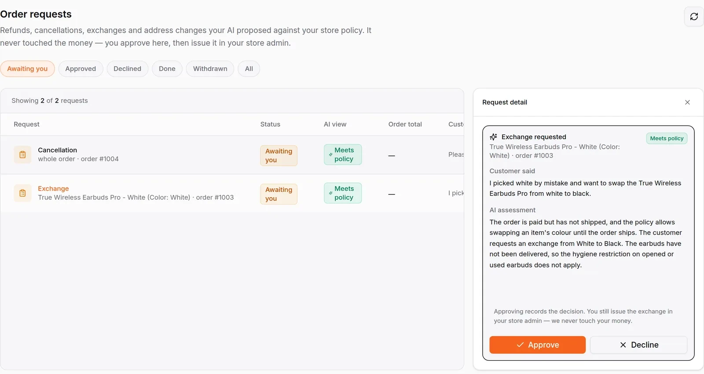Click 'True Wireless Earbuds Pro - White' row subtitle
Viewport: 704px width, 374px height.
point(136,198)
